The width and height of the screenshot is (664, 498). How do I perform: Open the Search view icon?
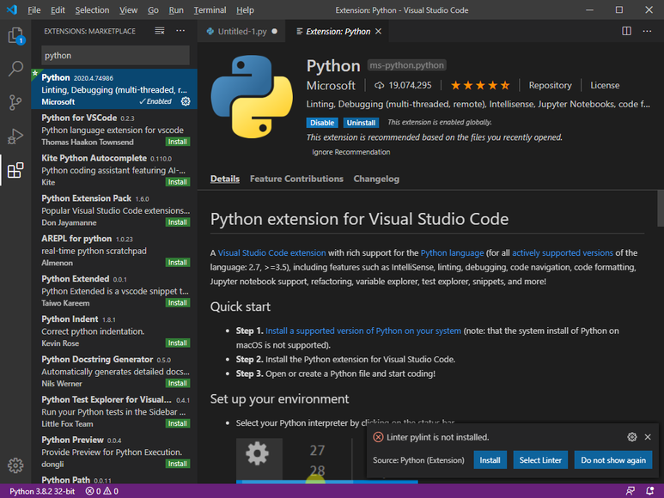pos(15,69)
